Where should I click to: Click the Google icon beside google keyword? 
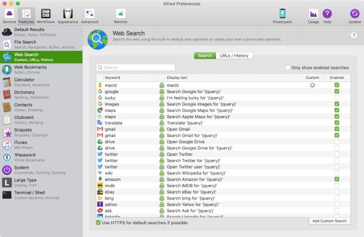point(100,91)
